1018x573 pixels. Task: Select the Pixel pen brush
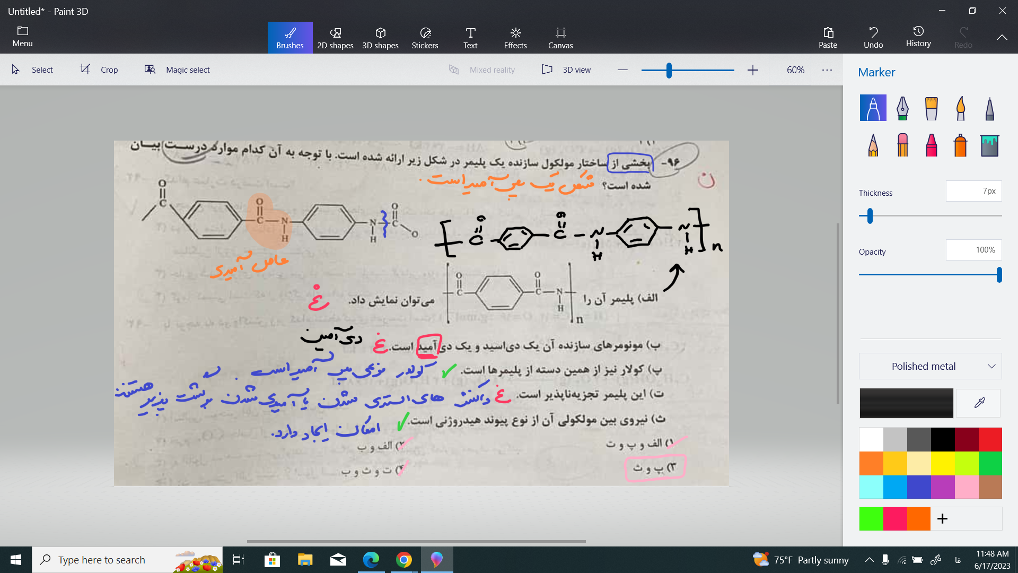[989, 108]
